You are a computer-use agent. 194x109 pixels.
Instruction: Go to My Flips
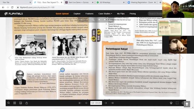121,14
